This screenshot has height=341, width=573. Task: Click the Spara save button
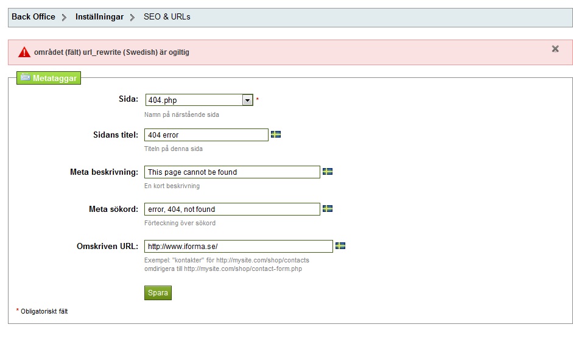pos(158,293)
